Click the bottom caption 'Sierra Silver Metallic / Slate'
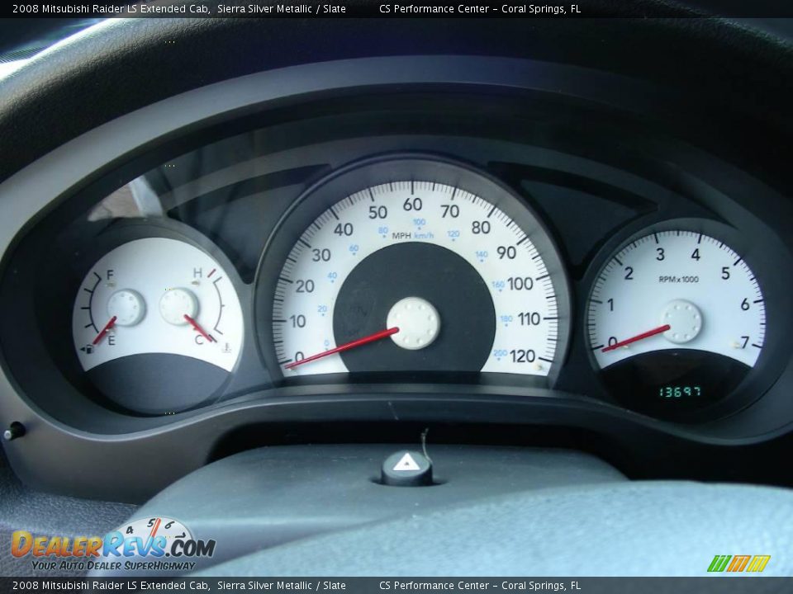 [282, 586]
